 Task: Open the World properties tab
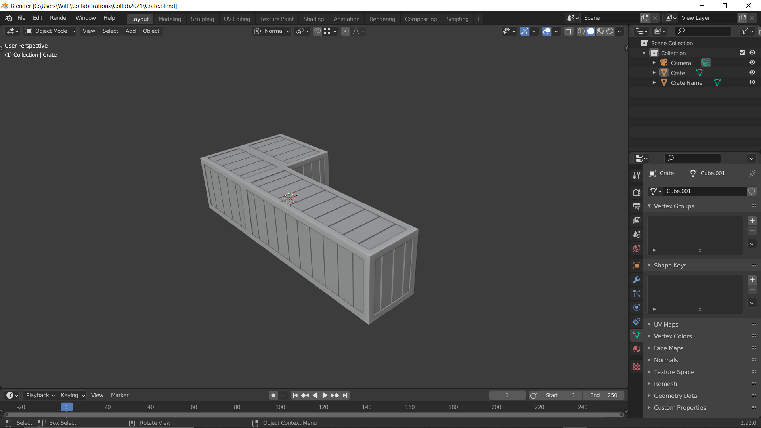coord(637,248)
